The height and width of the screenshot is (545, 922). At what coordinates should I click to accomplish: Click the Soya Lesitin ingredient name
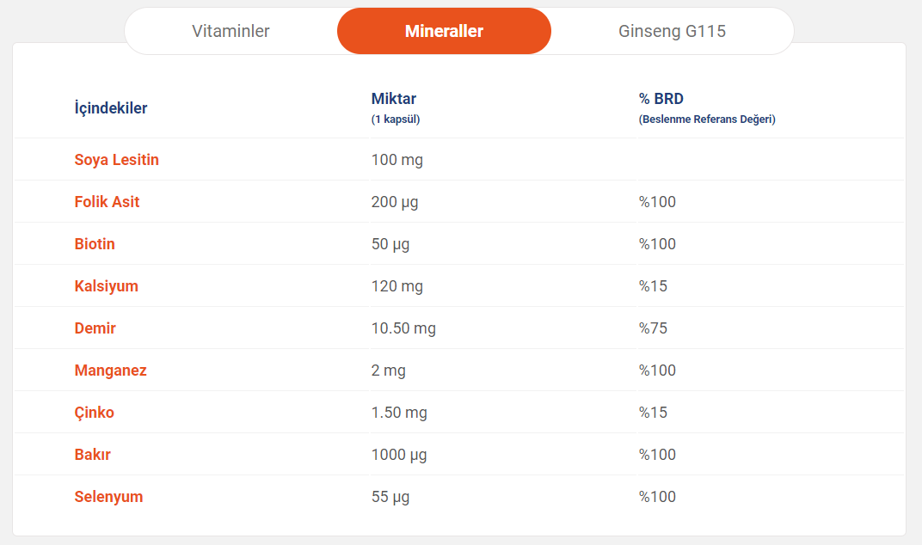pyautogui.click(x=116, y=160)
